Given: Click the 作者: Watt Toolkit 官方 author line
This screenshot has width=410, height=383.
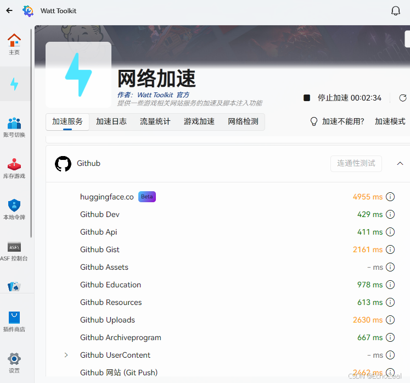Looking at the screenshot, I should (153, 95).
